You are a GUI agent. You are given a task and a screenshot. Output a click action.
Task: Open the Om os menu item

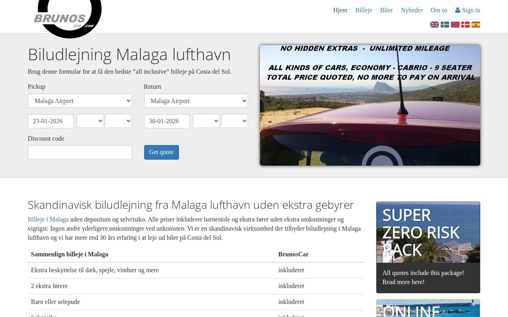pyautogui.click(x=439, y=10)
